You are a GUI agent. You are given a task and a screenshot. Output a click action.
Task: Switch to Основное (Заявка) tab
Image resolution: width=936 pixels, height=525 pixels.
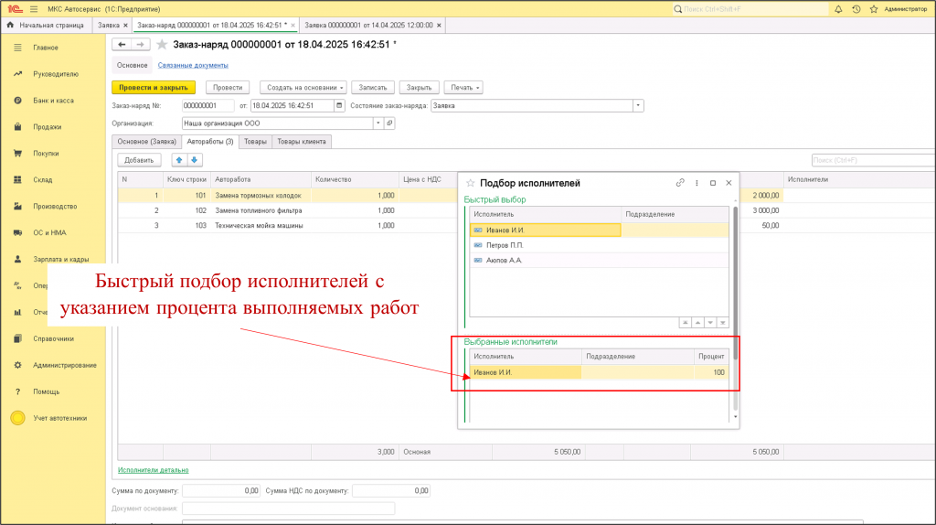point(146,142)
